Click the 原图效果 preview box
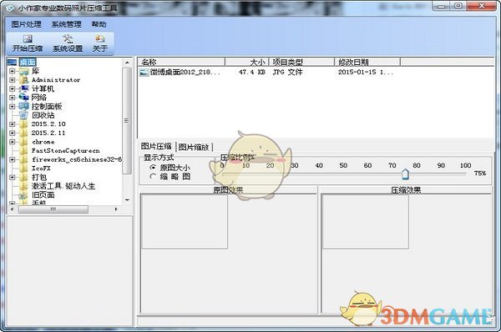501x332 pixels. [185, 222]
